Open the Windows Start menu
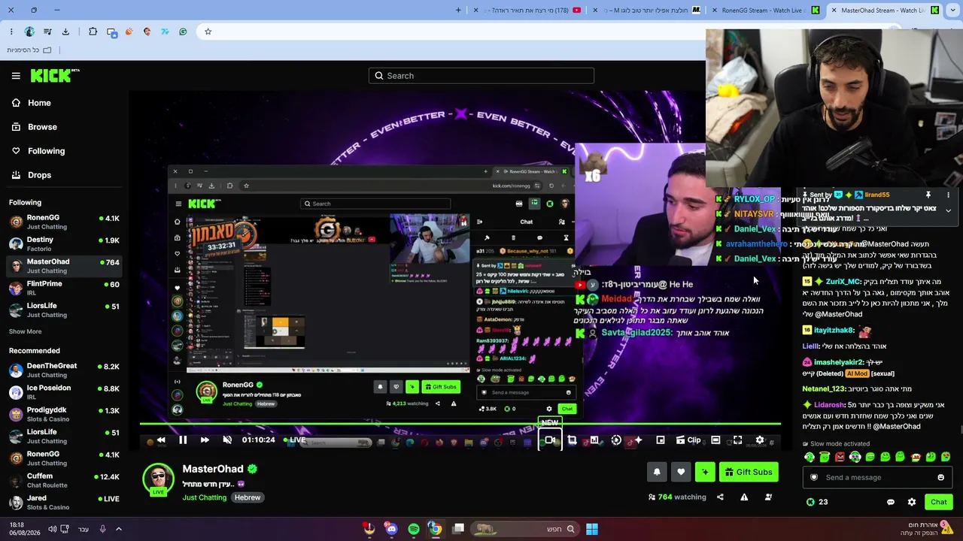This screenshot has width=963, height=541. 592,529
